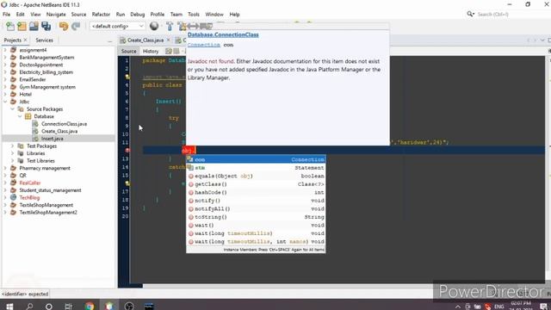Screen dimensions: 551x310
Task: Open Chrome from the taskbar
Action: [x=90, y=307]
